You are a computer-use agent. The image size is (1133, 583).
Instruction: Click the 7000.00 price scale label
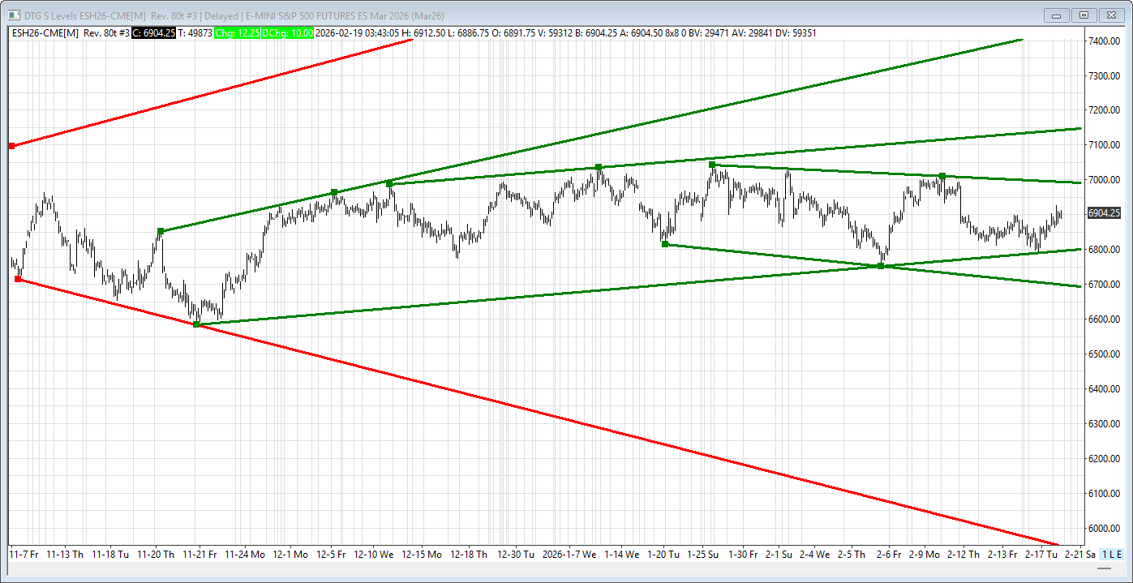[x=1103, y=180]
